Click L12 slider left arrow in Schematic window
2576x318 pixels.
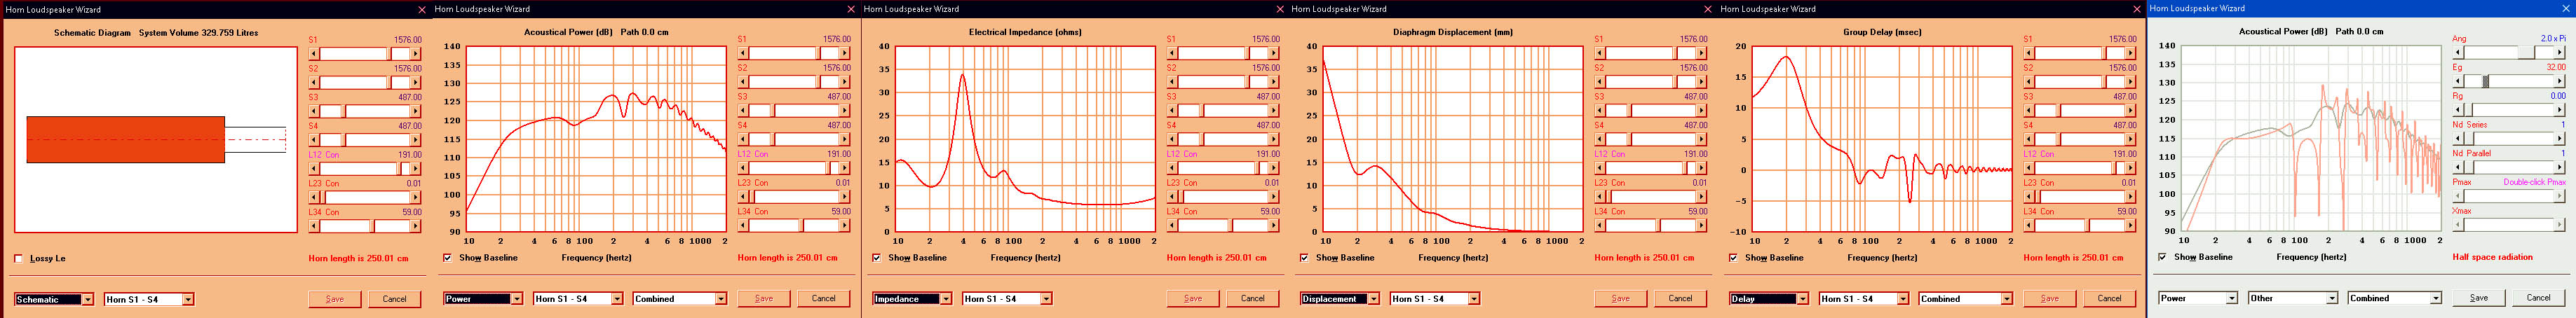click(x=314, y=169)
